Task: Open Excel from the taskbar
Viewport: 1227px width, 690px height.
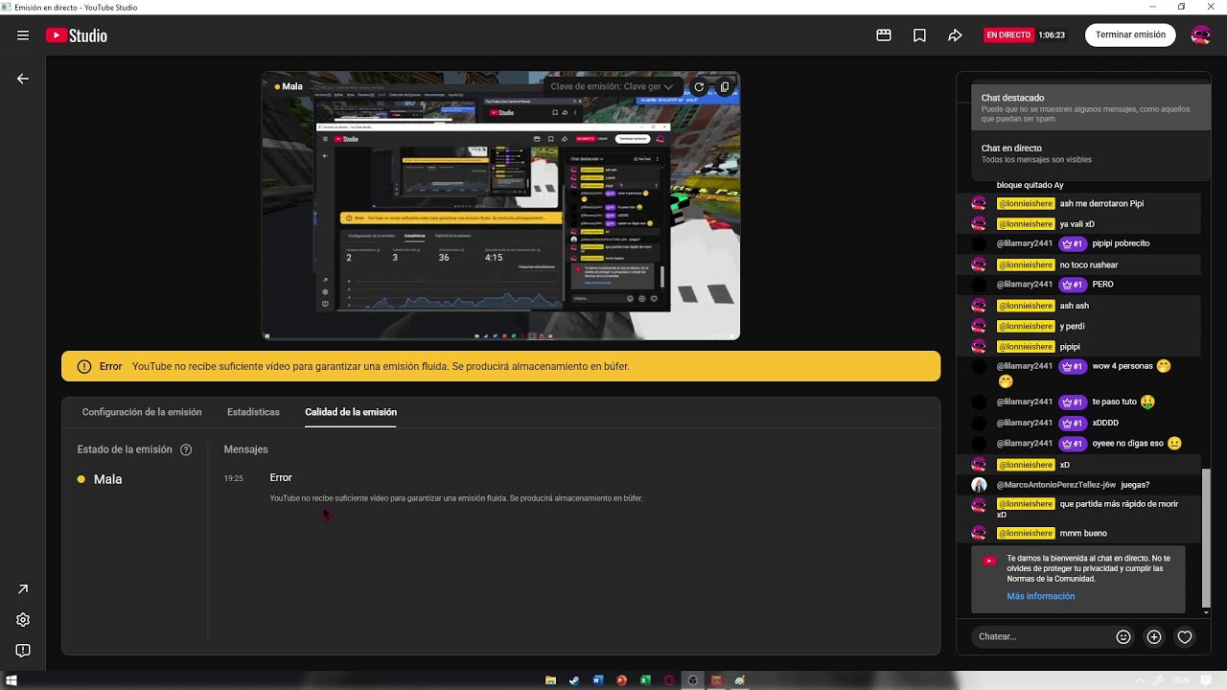Action: click(646, 680)
